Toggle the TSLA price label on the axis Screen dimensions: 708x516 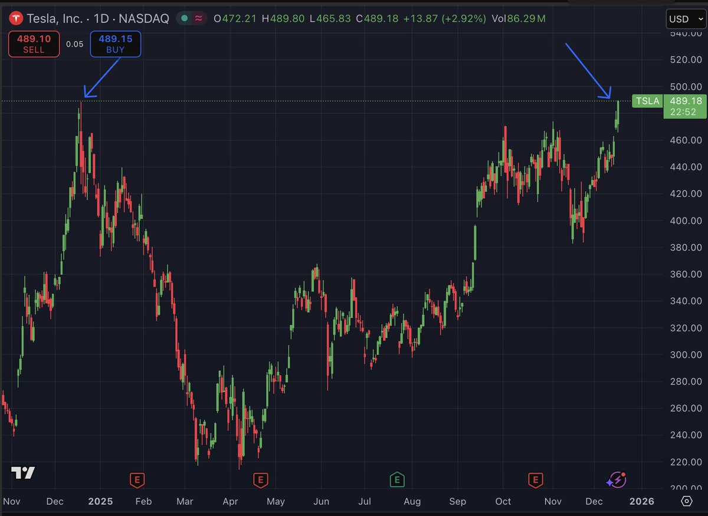click(647, 101)
